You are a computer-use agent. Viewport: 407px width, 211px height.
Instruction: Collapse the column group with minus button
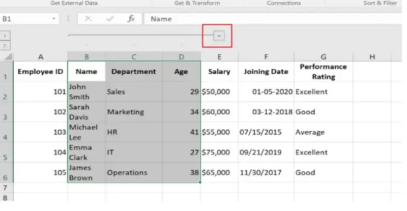point(219,36)
